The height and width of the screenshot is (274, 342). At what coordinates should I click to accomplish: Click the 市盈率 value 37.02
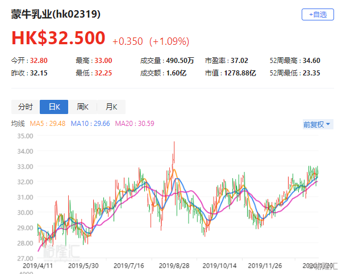point(240,61)
